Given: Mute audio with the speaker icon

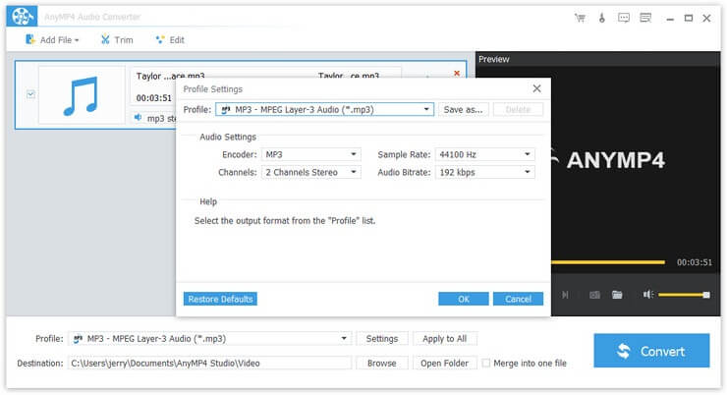Looking at the screenshot, I should pyautogui.click(x=647, y=294).
